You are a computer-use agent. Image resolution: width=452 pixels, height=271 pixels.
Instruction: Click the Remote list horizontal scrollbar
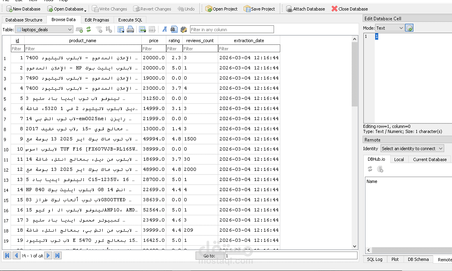point(412,250)
